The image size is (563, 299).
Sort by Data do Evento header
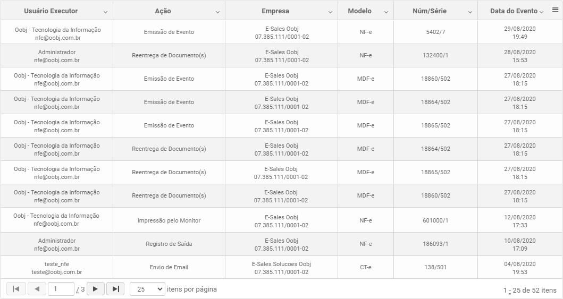pyautogui.click(x=514, y=11)
